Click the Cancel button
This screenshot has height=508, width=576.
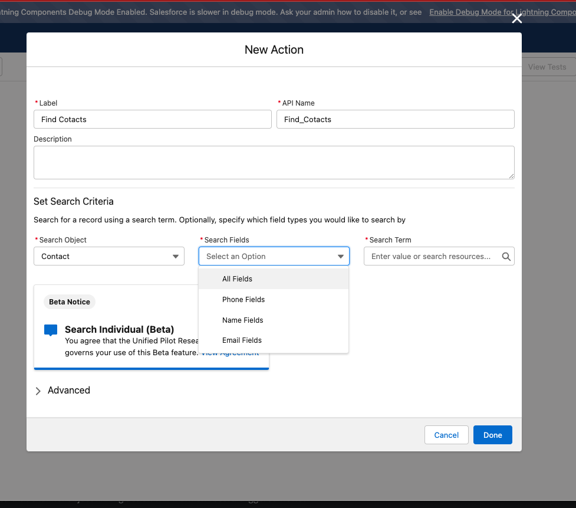pyautogui.click(x=446, y=435)
